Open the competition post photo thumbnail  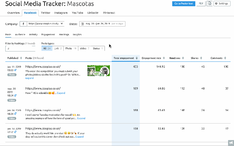pyautogui.click(x=99, y=71)
